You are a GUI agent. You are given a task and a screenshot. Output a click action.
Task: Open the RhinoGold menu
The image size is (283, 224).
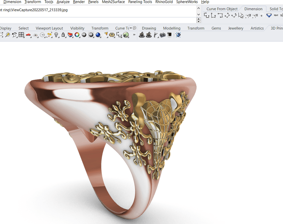164,2
